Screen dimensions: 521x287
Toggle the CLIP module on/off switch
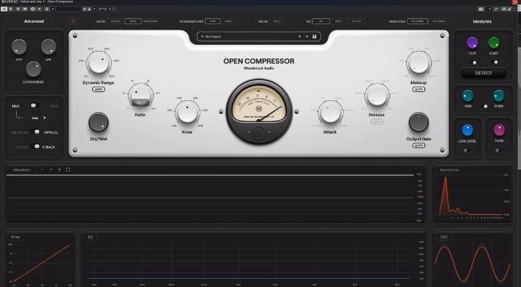tap(472, 62)
